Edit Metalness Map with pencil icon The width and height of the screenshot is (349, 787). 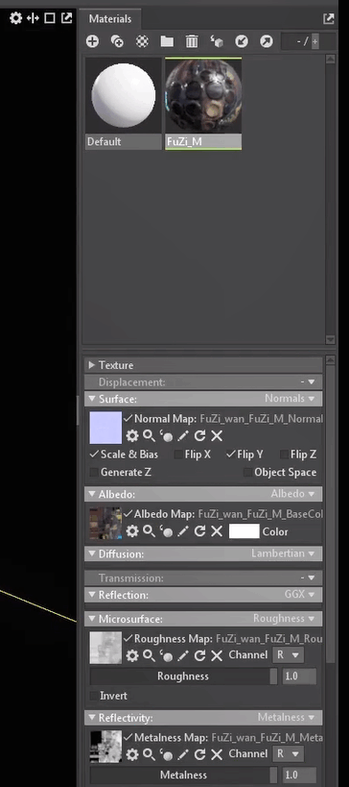click(183, 754)
